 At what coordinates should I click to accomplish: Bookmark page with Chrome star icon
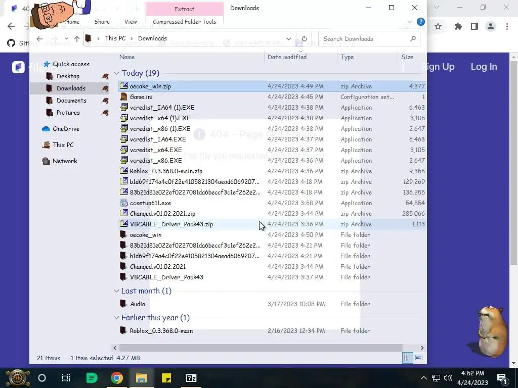[438, 26]
